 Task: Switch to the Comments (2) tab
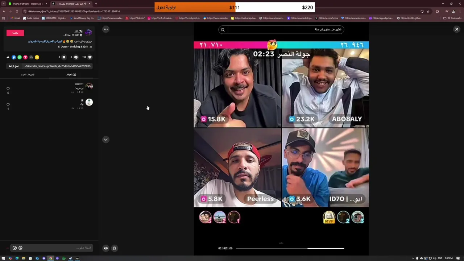coord(71,74)
